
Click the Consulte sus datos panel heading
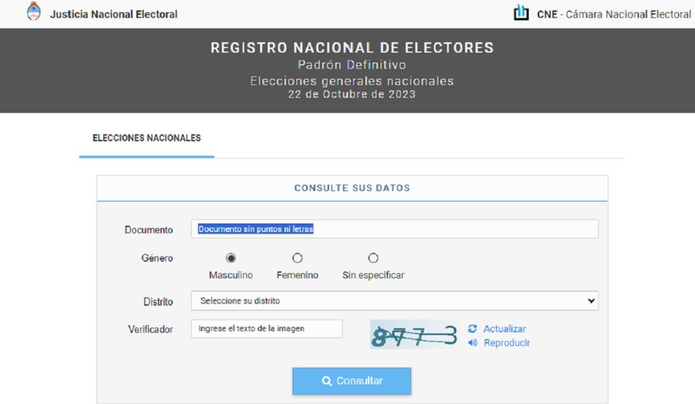[352, 188]
